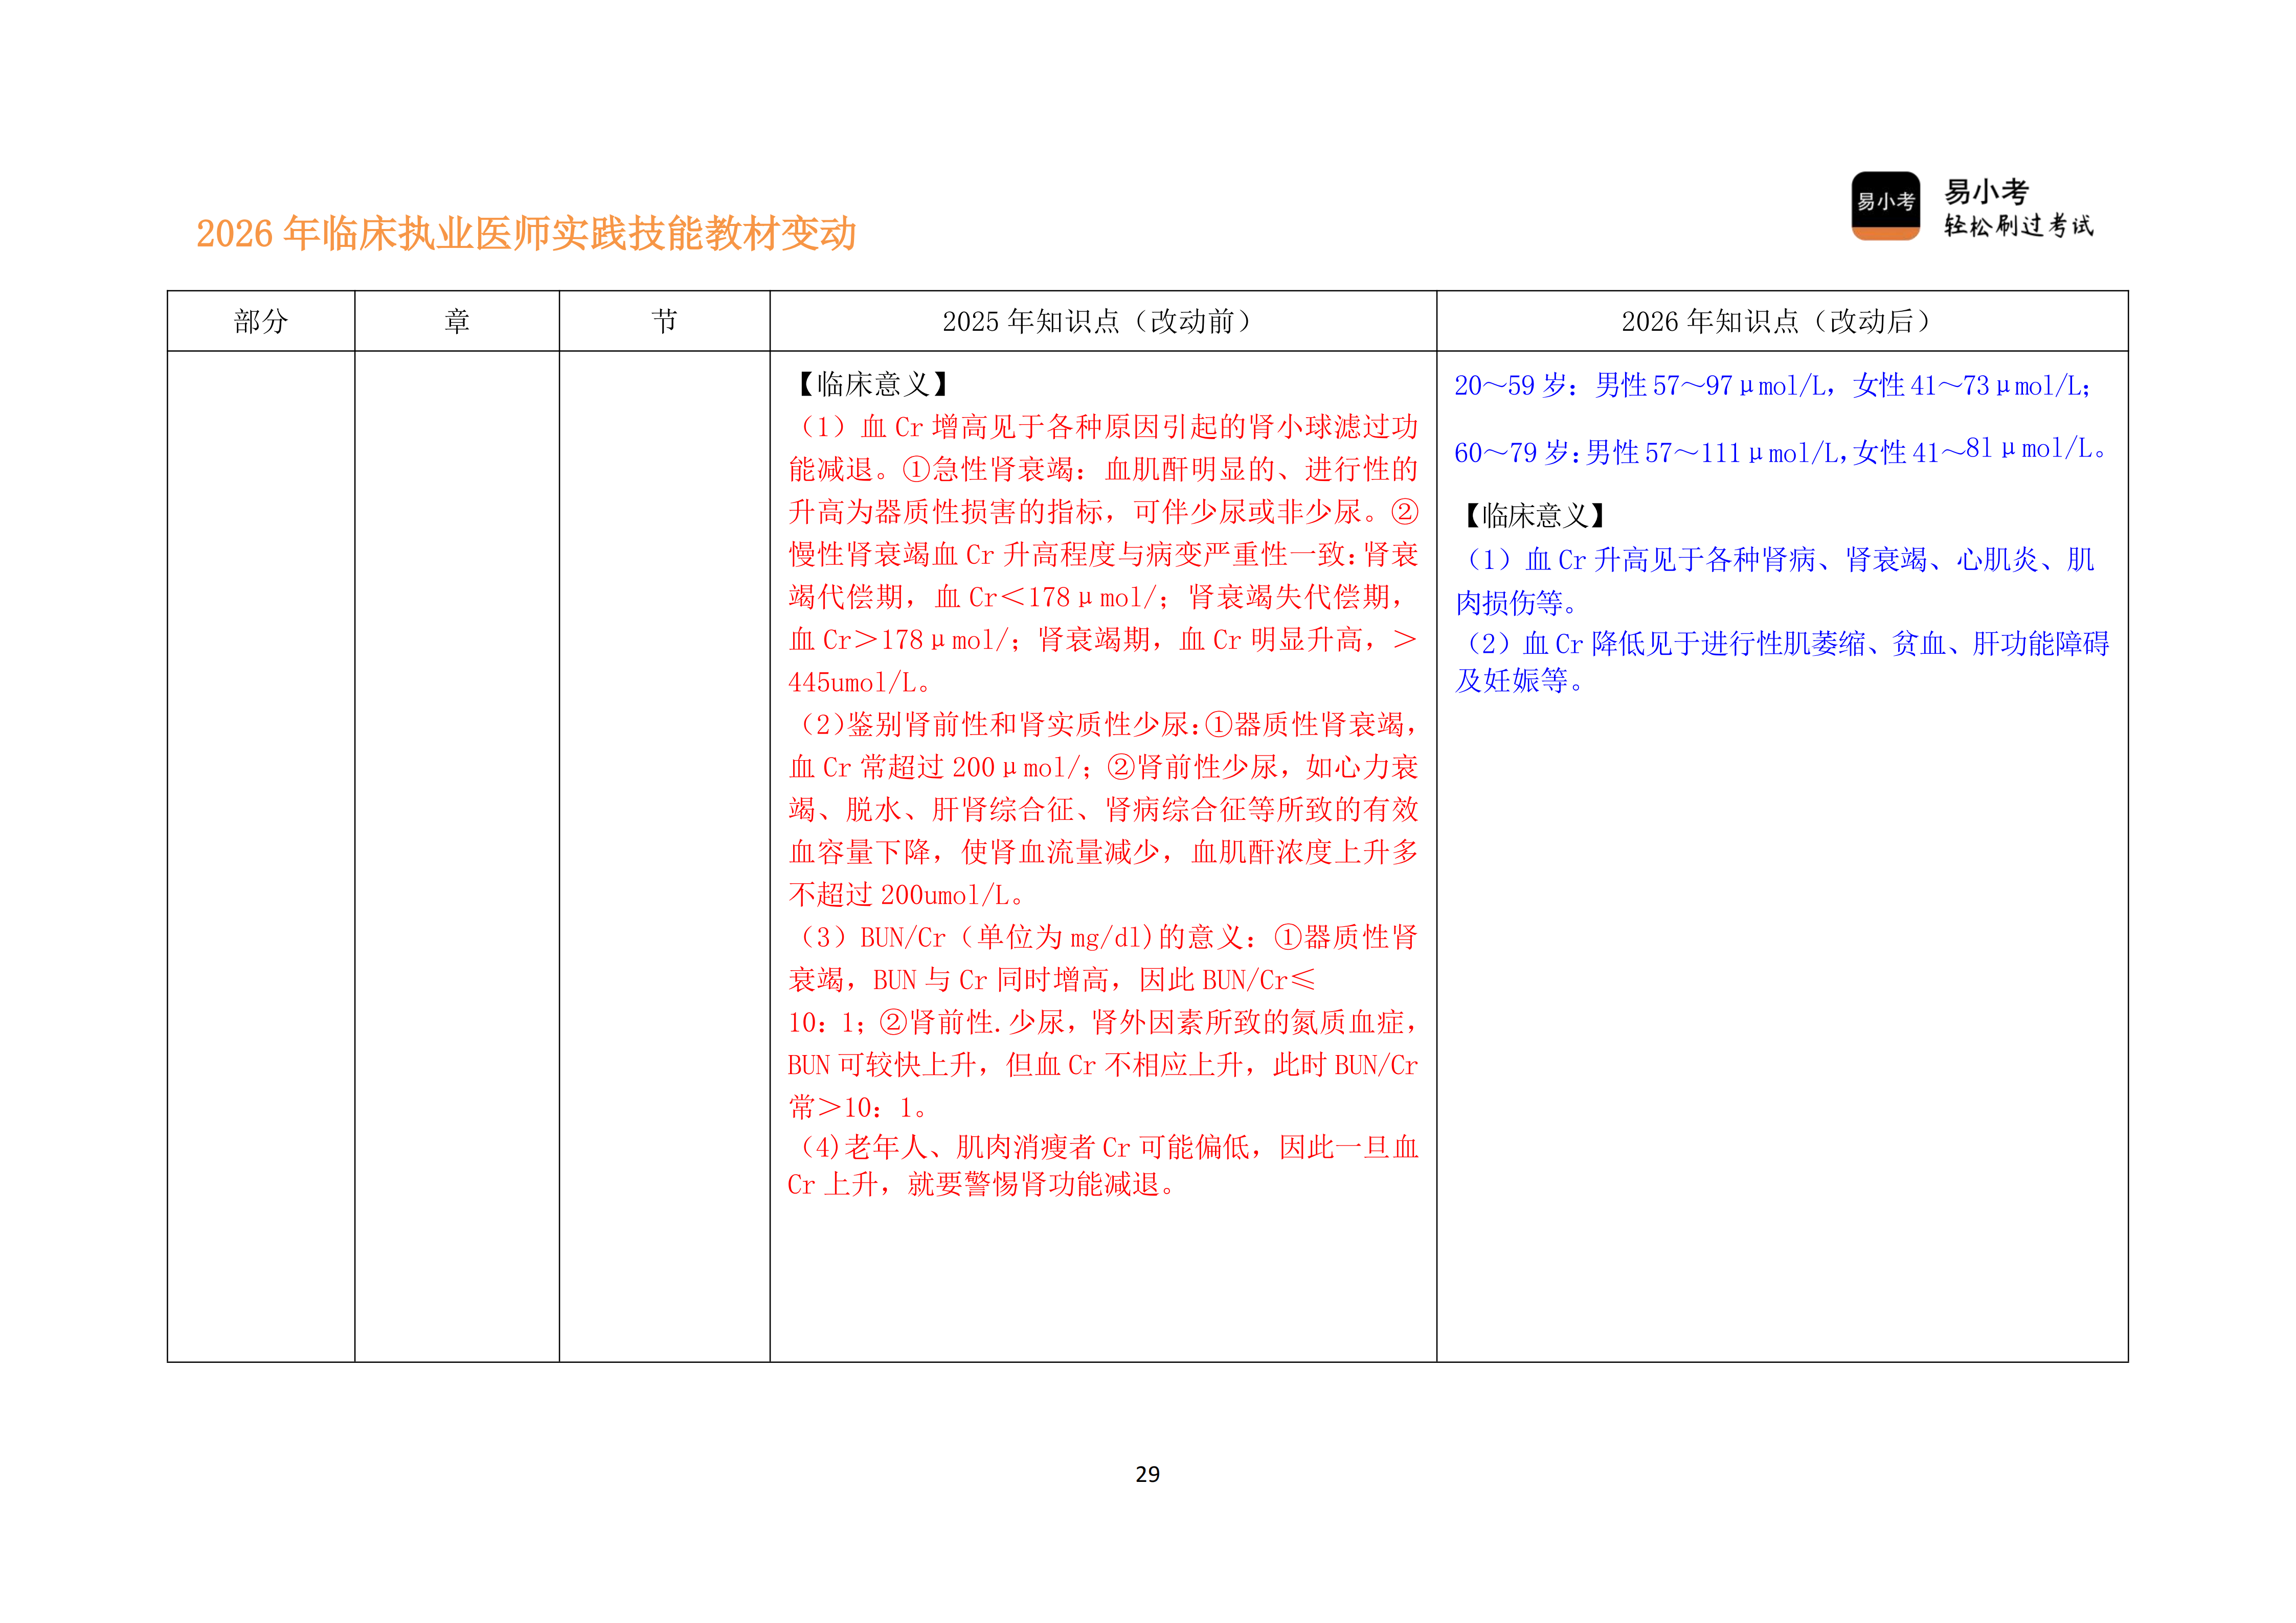
Task: Click the document title 2026年临床执业医师实践技能教材变动
Action: [x=529, y=232]
